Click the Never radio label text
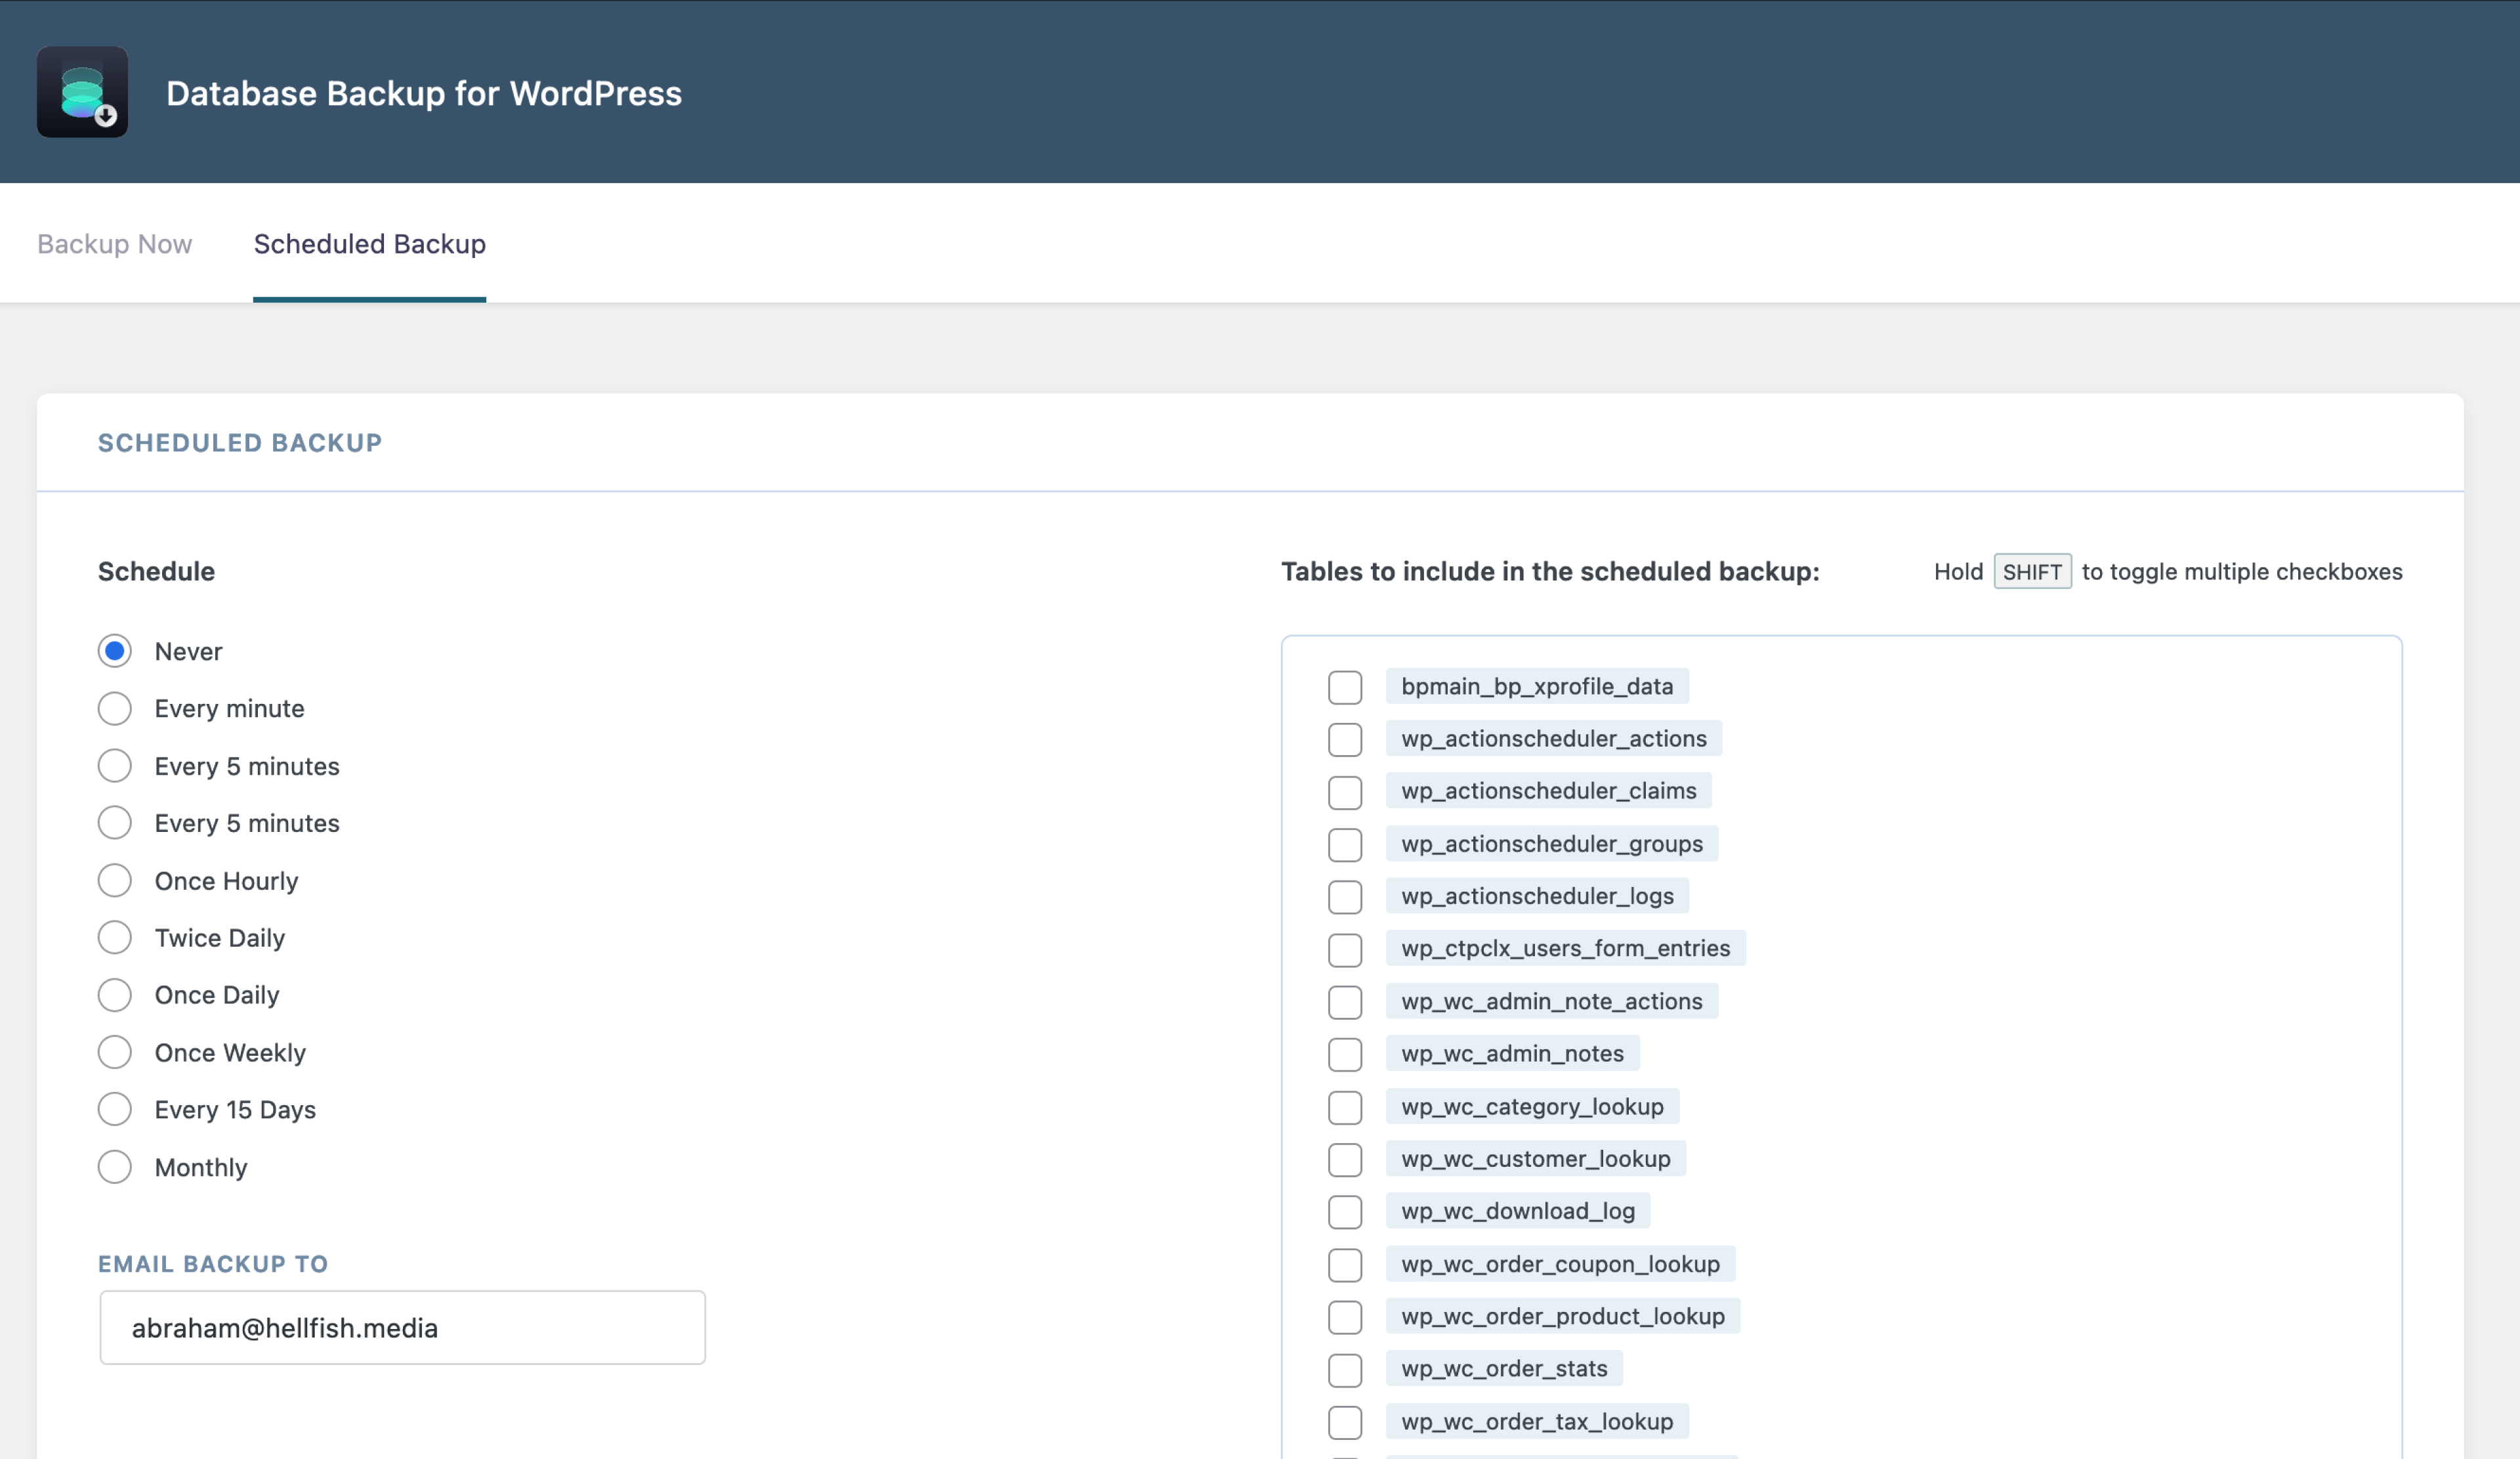Viewport: 2520px width, 1459px height. click(x=188, y=651)
